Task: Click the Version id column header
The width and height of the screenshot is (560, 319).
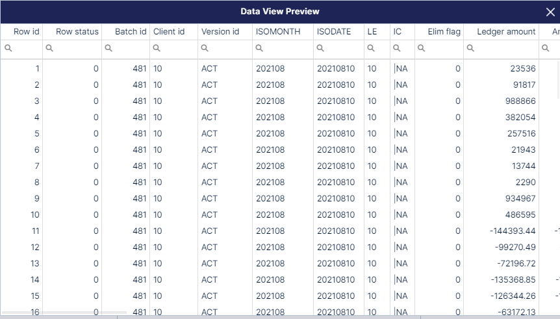Action: click(x=220, y=31)
